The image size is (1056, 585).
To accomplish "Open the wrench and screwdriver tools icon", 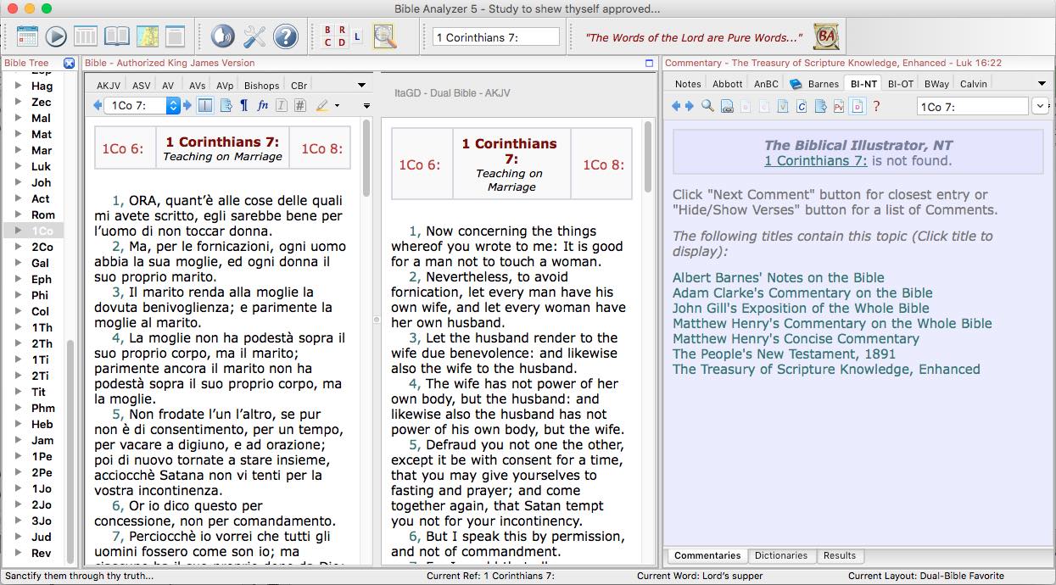I will tap(254, 36).
